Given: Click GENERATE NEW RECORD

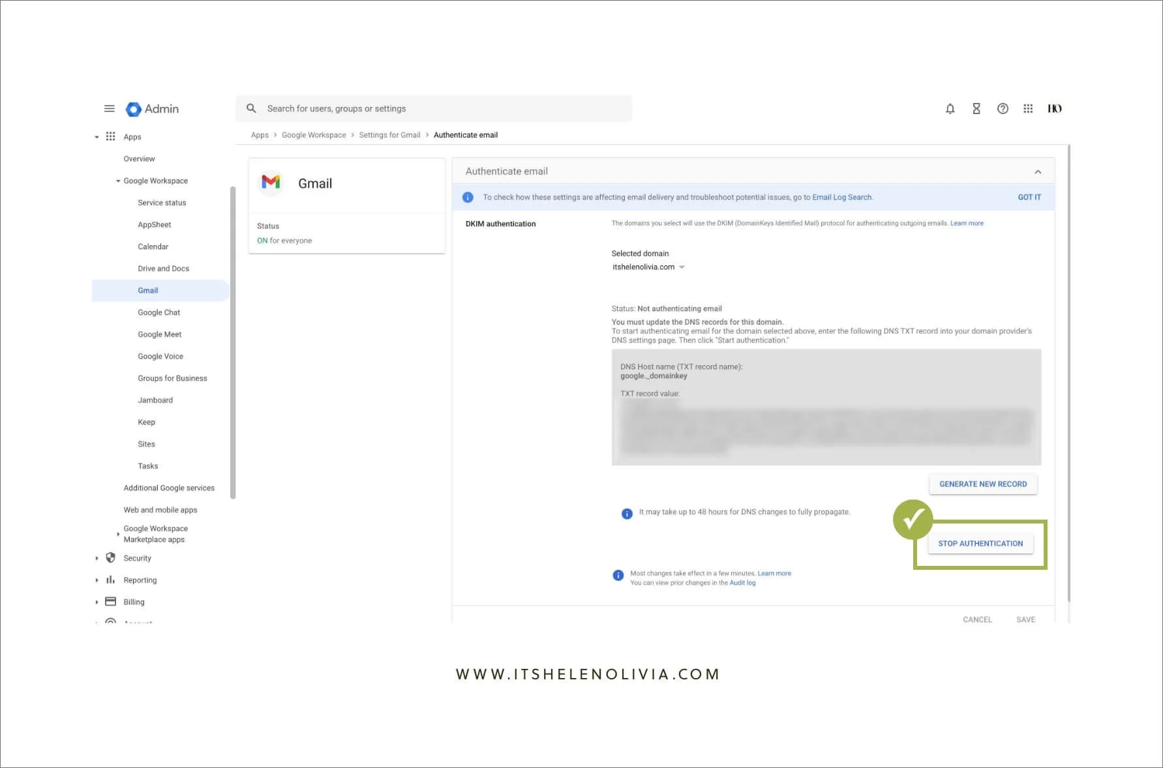Looking at the screenshot, I should (x=983, y=484).
